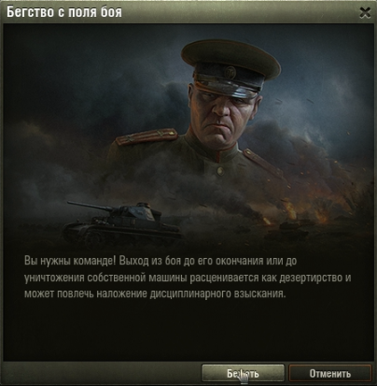The image size is (377, 386).
Task: Confirm leaving battle with Бежать button
Action: pyautogui.click(x=243, y=373)
